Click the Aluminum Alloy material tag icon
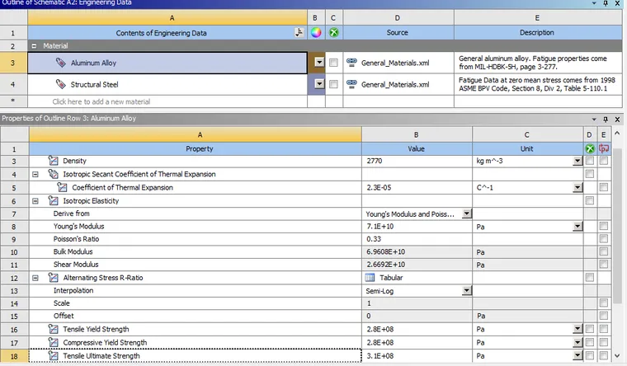The height and width of the screenshot is (366, 627). click(61, 63)
